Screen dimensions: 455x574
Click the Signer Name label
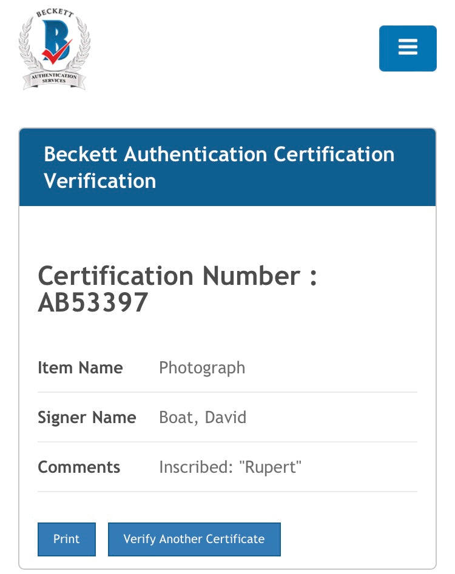tap(87, 418)
